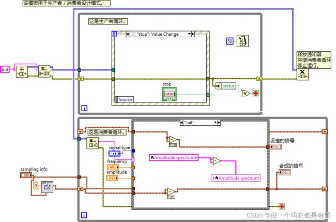Screen dimensions: 336x222
Task: Click the producer loop stop condition terminal
Action: [x=255, y=93]
